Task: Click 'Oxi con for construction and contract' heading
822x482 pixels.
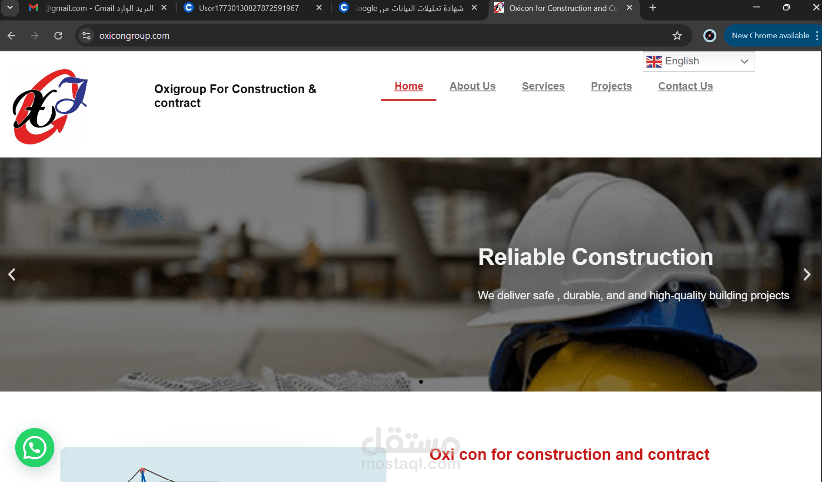Action: 569,455
